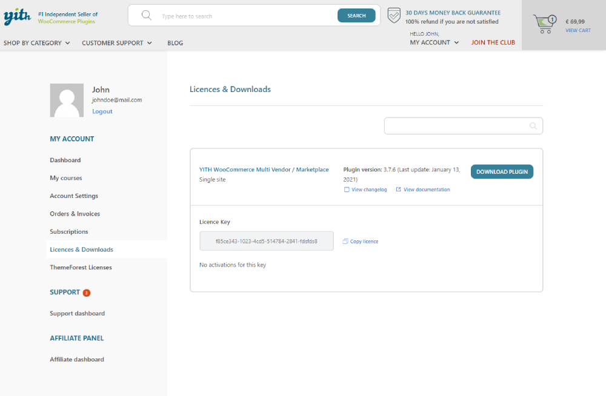Click the top Search button
606x396 pixels.
[x=356, y=16]
